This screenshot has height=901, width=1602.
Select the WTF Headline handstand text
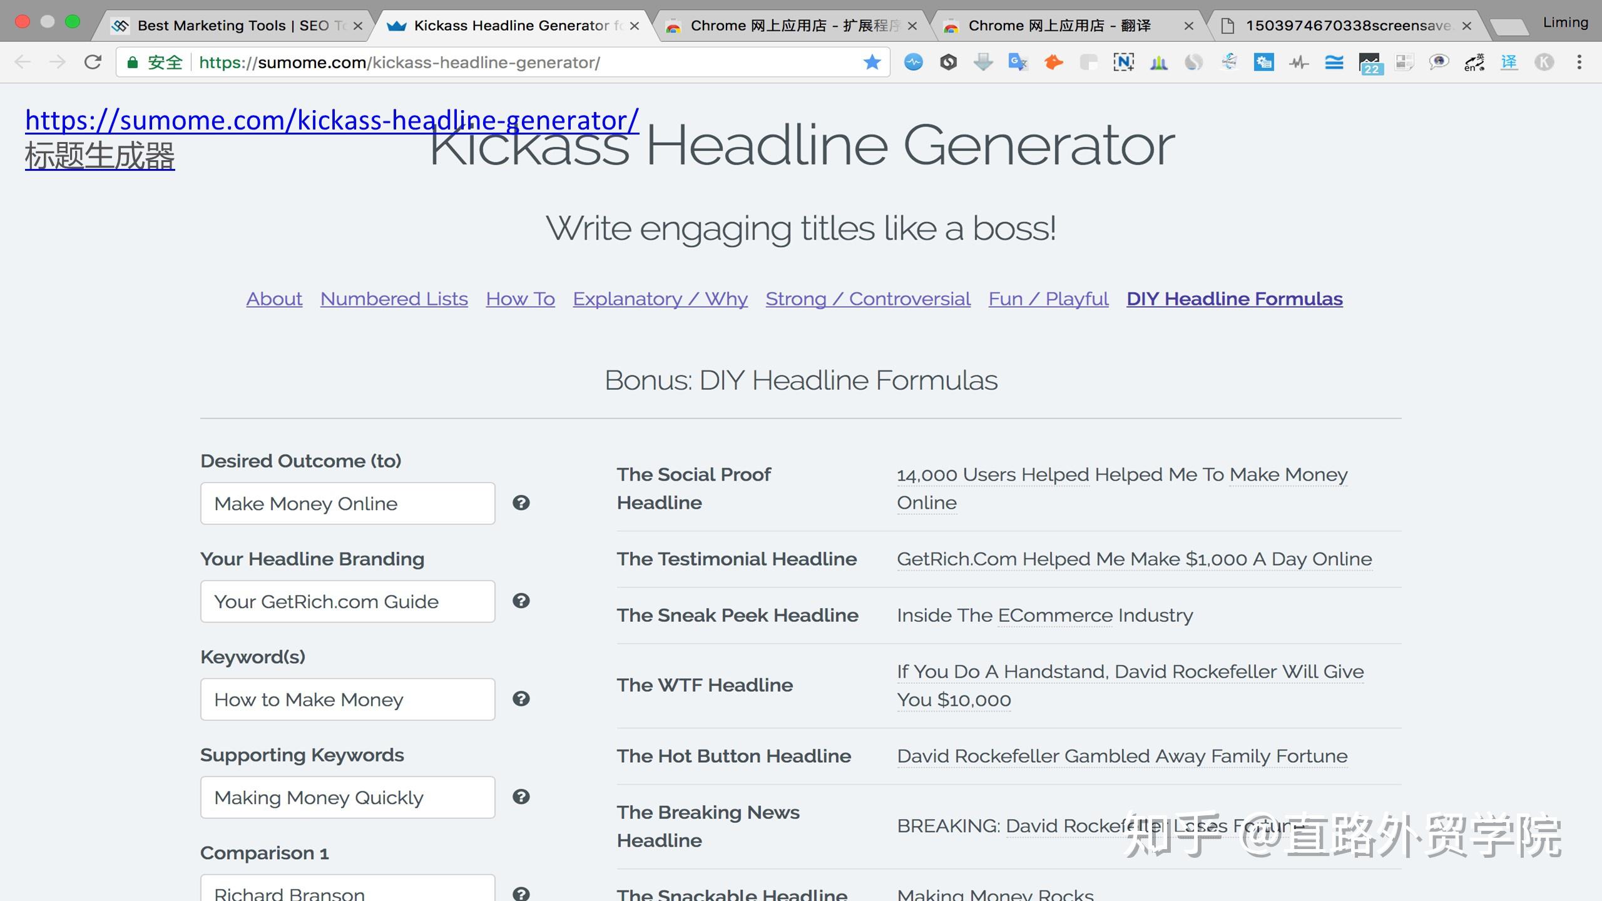click(x=1130, y=685)
